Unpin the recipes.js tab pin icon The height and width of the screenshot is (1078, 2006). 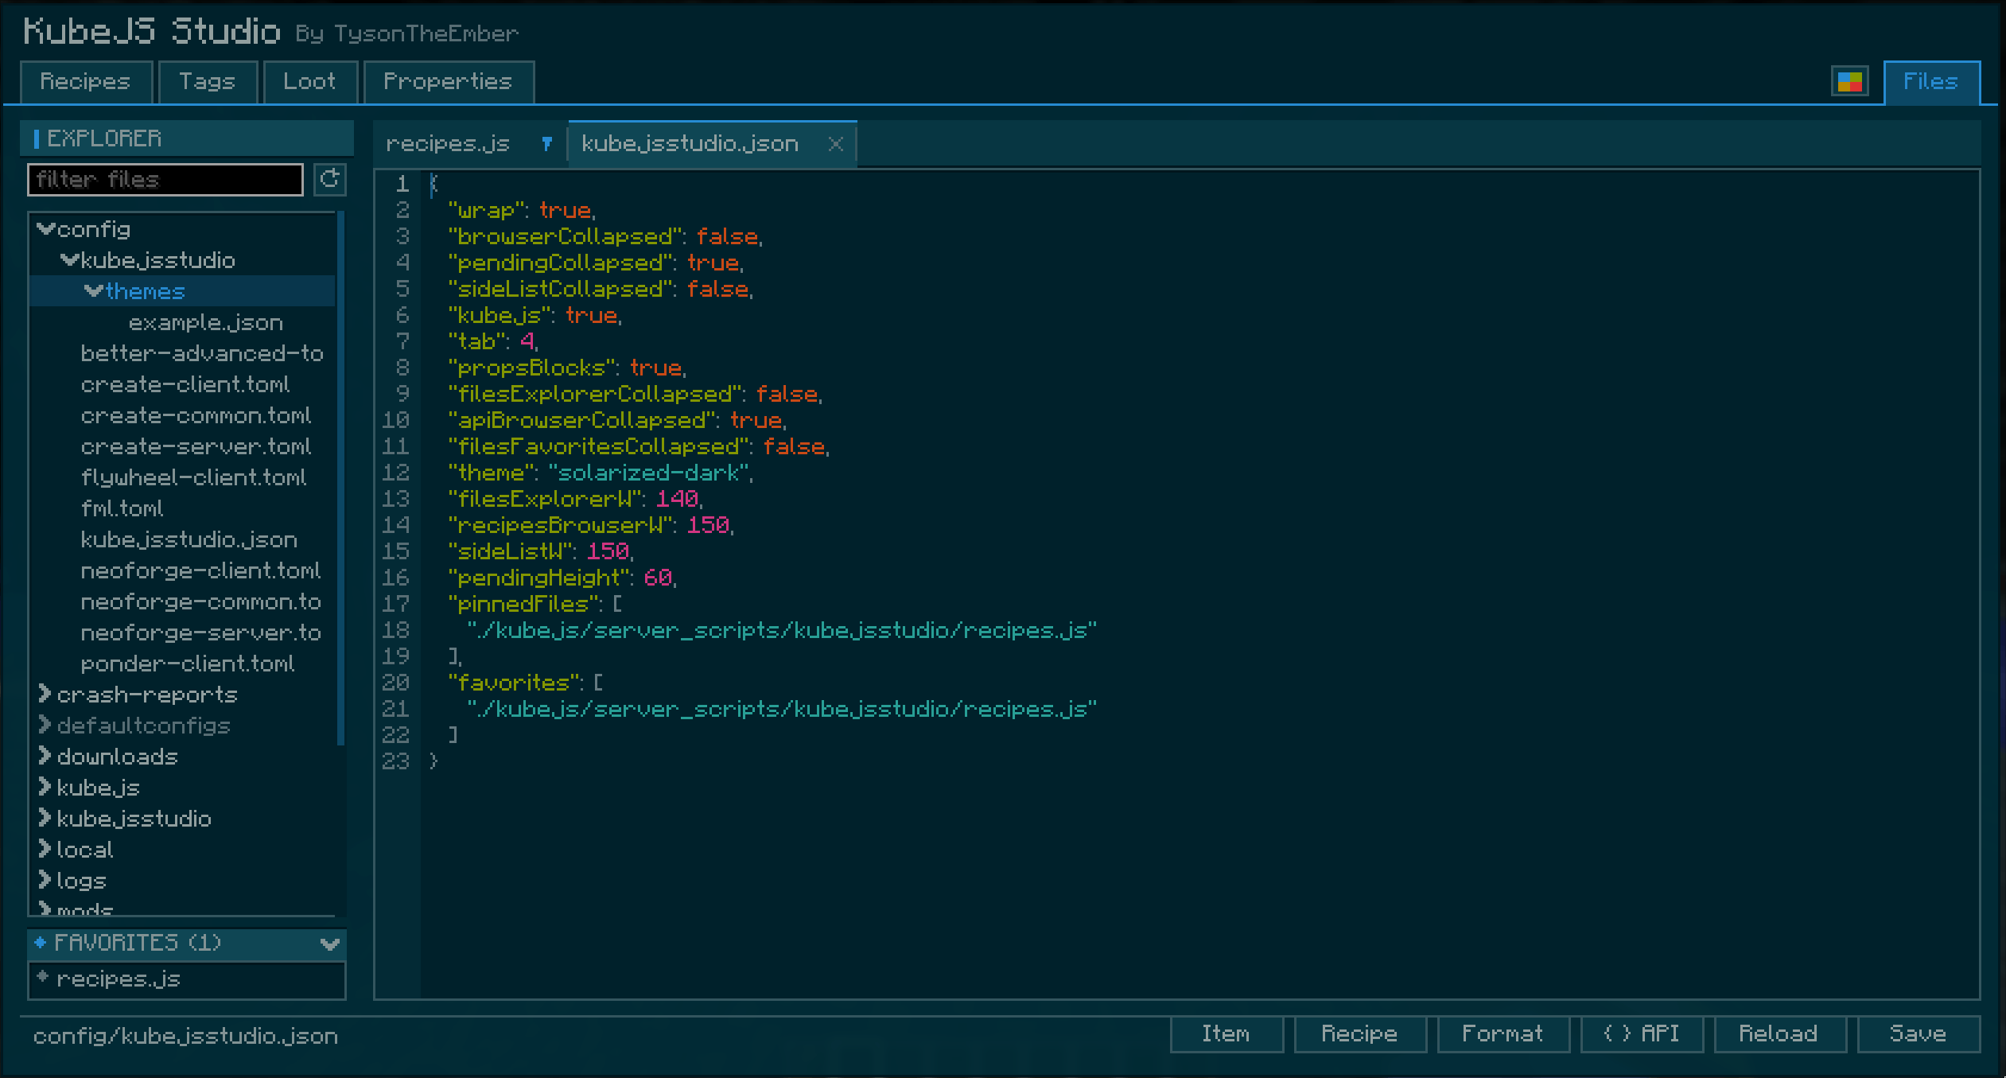pyautogui.click(x=547, y=144)
